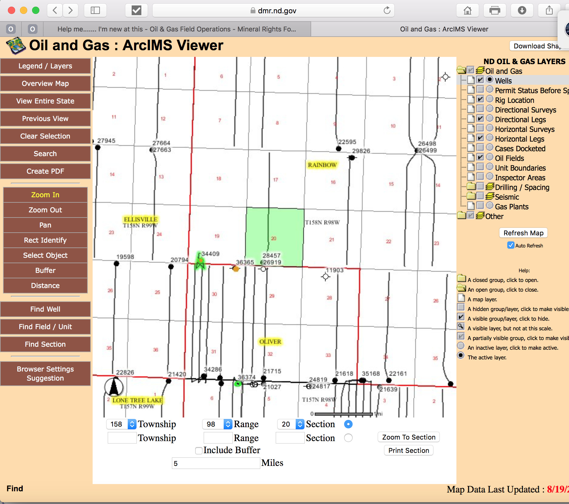Collapse the Oil and Gas layer group folder
The height and width of the screenshot is (504, 569).
[461, 70]
